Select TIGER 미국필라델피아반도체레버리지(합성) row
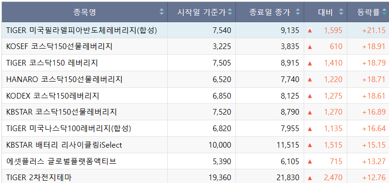The image size is (389, 183). [x=195, y=30]
